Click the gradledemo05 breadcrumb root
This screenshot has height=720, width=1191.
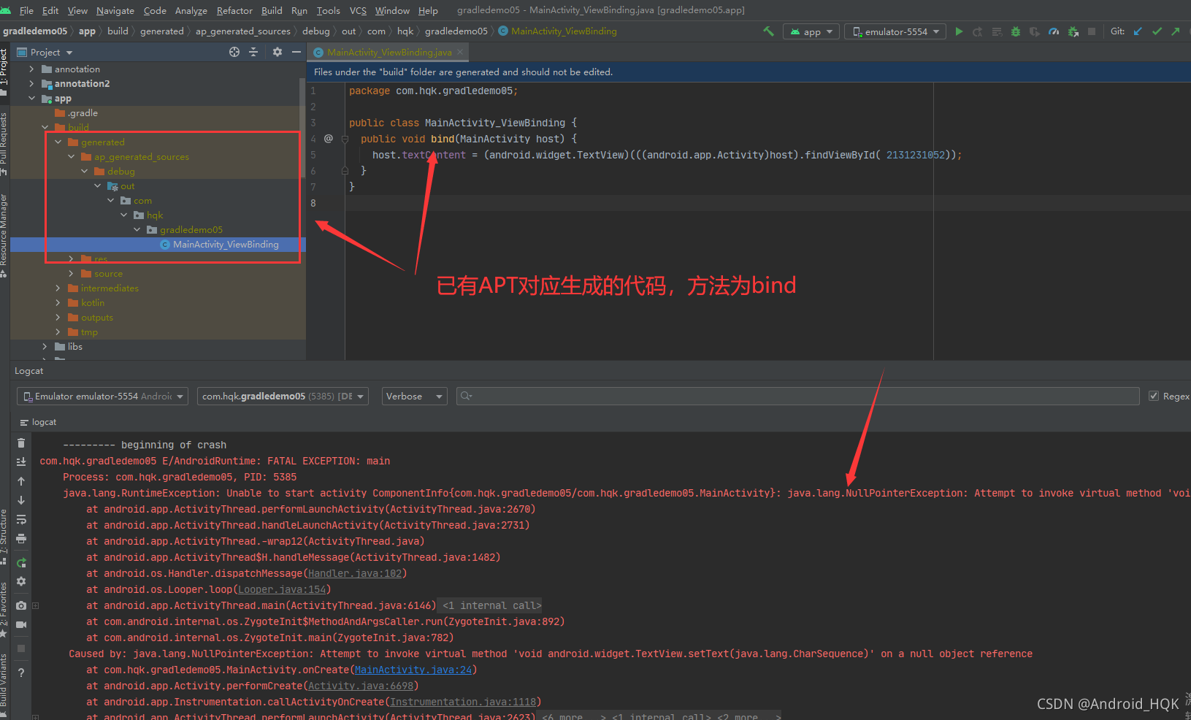click(35, 31)
